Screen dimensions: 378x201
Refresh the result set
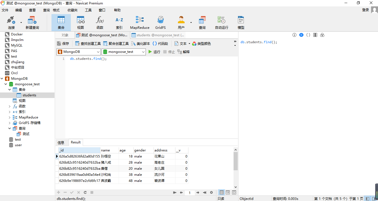click(x=85, y=192)
